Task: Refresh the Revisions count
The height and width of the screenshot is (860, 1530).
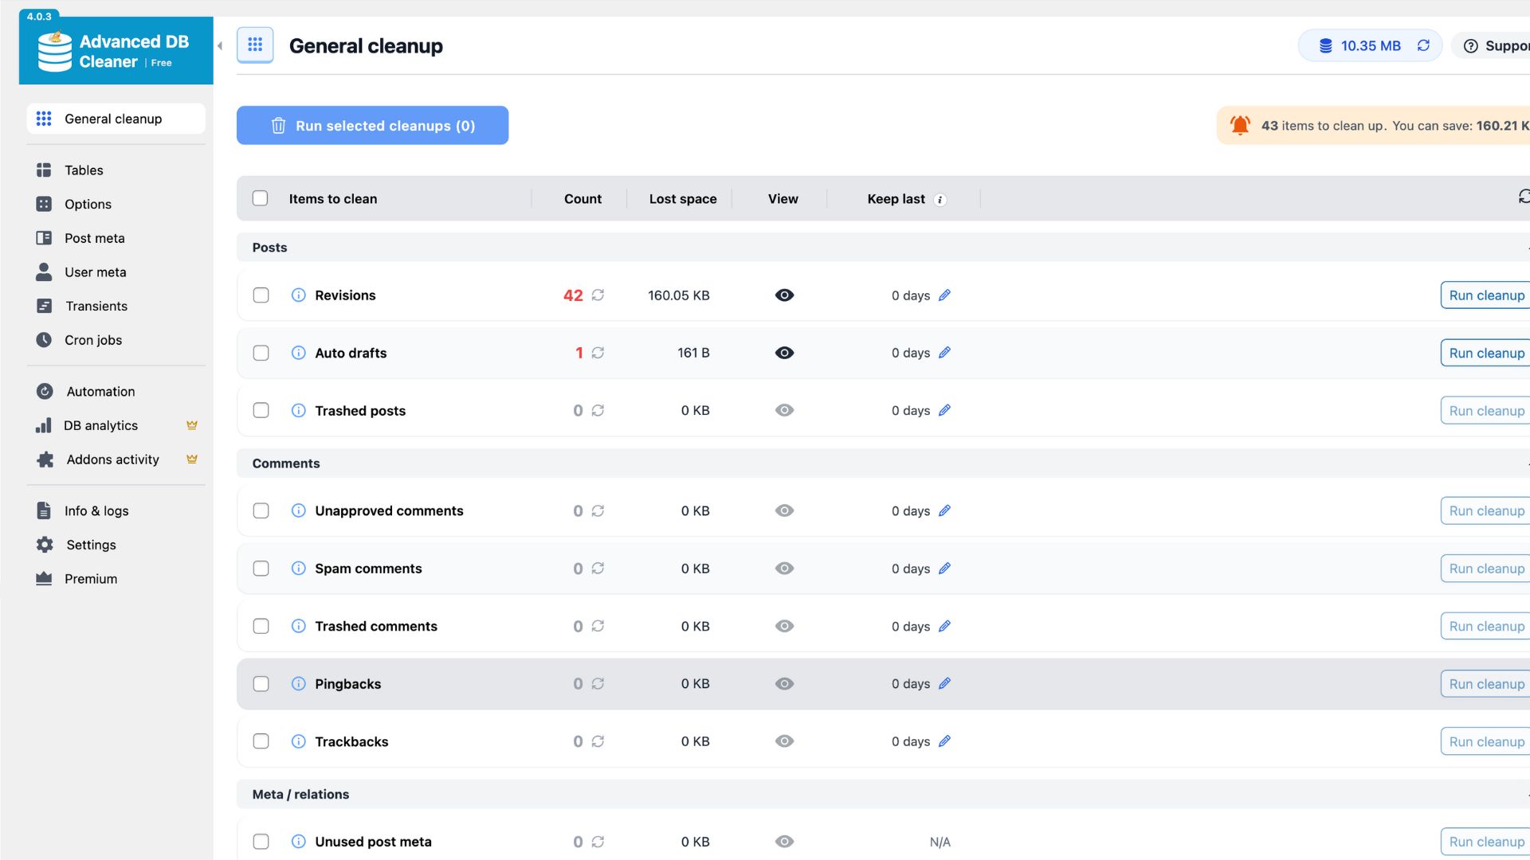Action: pos(598,295)
